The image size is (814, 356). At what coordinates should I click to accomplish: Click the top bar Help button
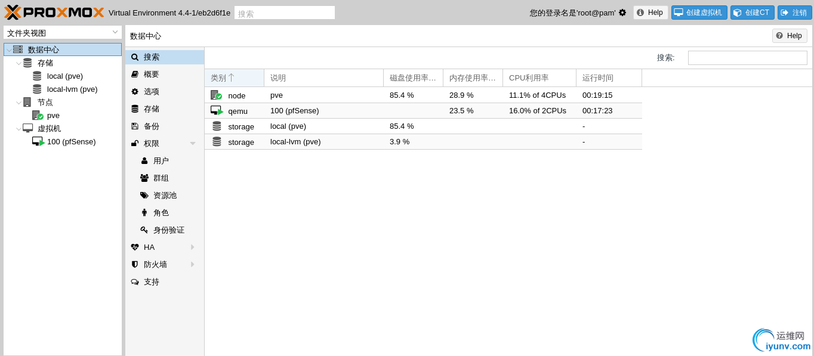point(650,13)
